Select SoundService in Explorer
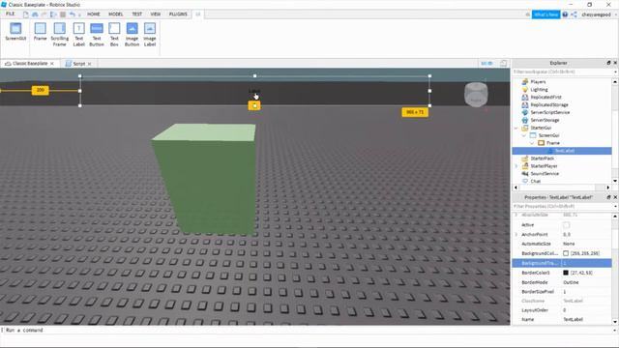Image resolution: width=619 pixels, height=348 pixels. (545, 174)
